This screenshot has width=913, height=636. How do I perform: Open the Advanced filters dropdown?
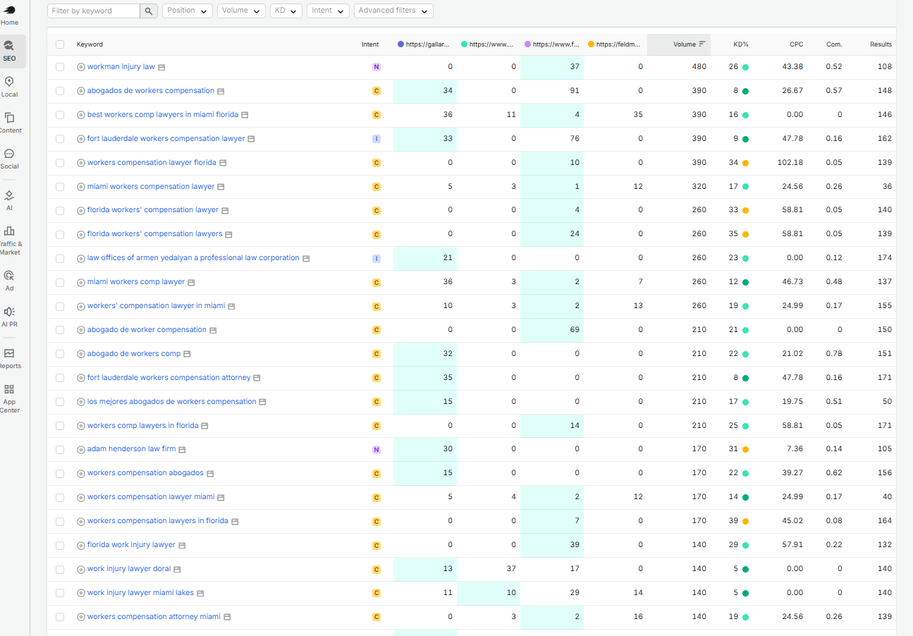(393, 11)
